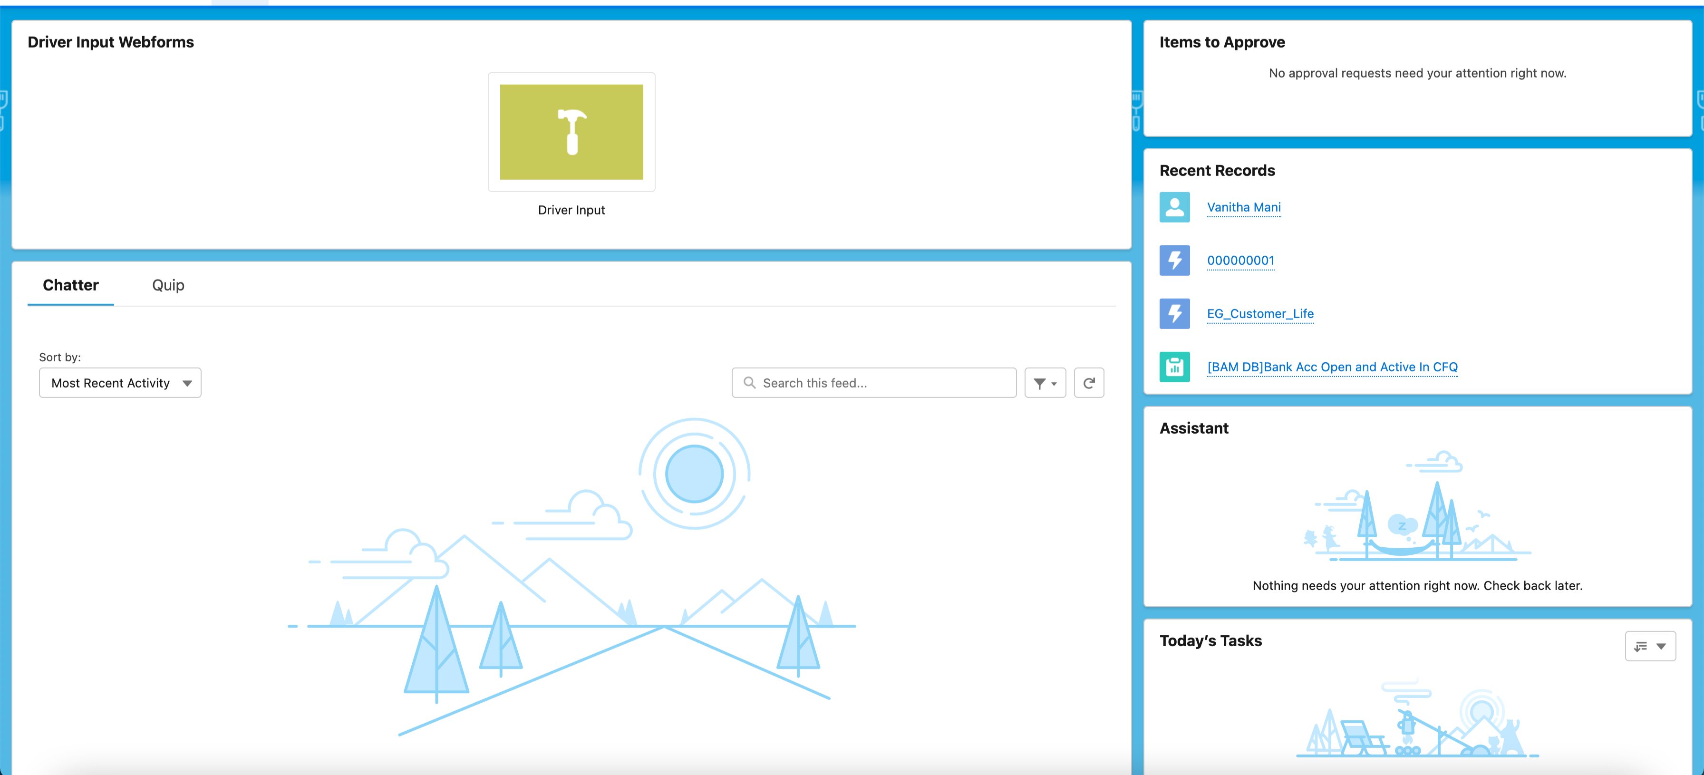Open BAM DB Bank Acc Open link
Screen dimensions: 1704x775
pyautogui.click(x=1332, y=367)
